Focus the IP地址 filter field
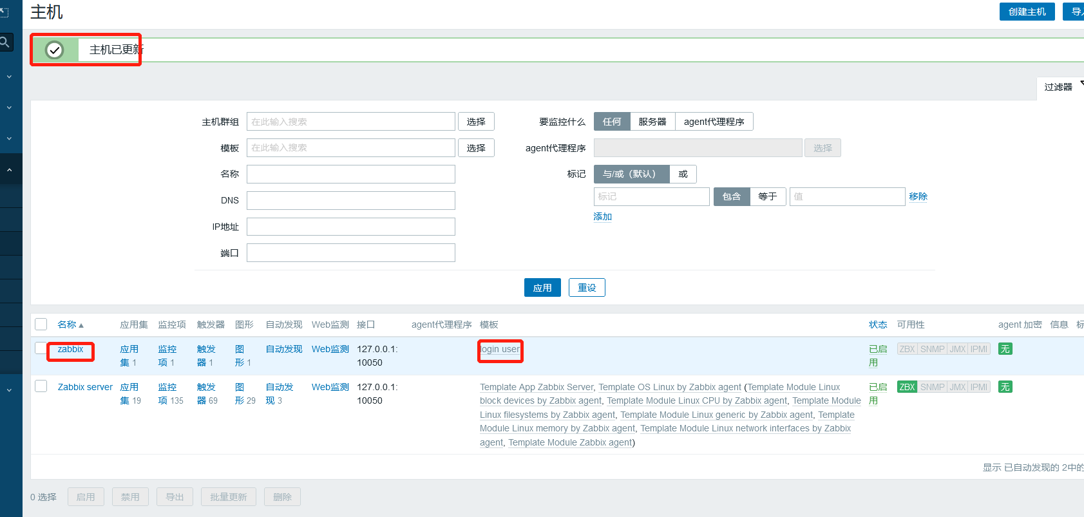This screenshot has height=517, width=1084. point(351,227)
